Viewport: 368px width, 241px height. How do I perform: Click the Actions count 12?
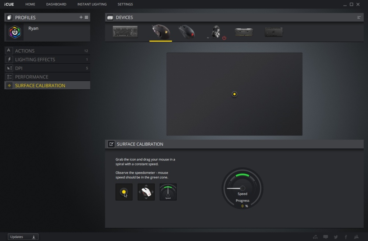click(x=86, y=51)
